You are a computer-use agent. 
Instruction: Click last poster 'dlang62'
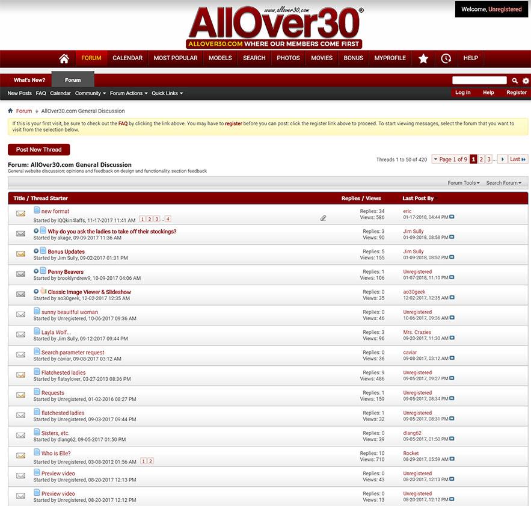[x=412, y=433]
